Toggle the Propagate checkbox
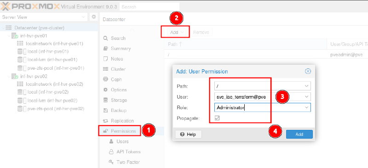Screen dimensions: 368x168 [217, 118]
